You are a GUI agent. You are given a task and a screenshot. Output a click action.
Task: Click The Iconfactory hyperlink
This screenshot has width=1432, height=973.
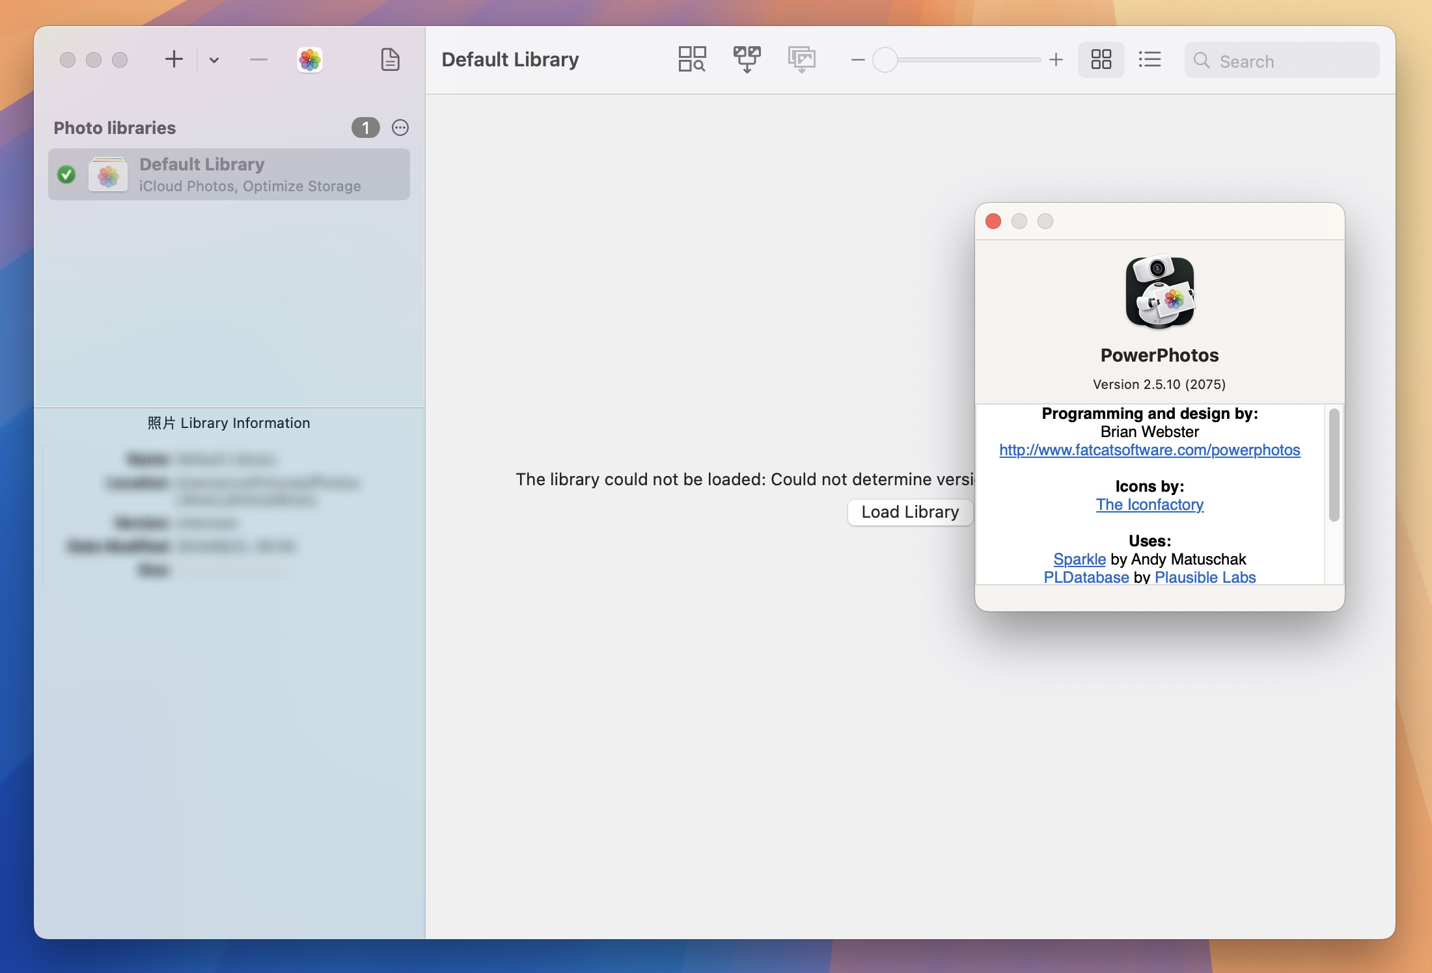pos(1150,504)
